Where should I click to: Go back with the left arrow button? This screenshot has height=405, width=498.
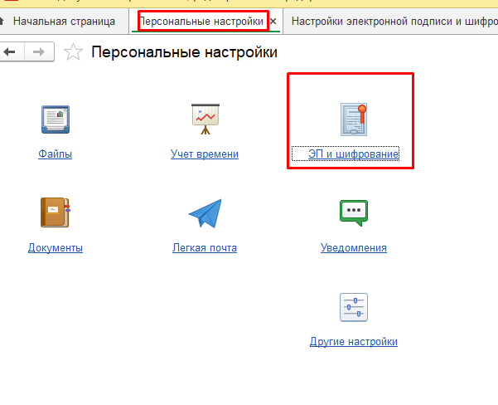pos(11,51)
